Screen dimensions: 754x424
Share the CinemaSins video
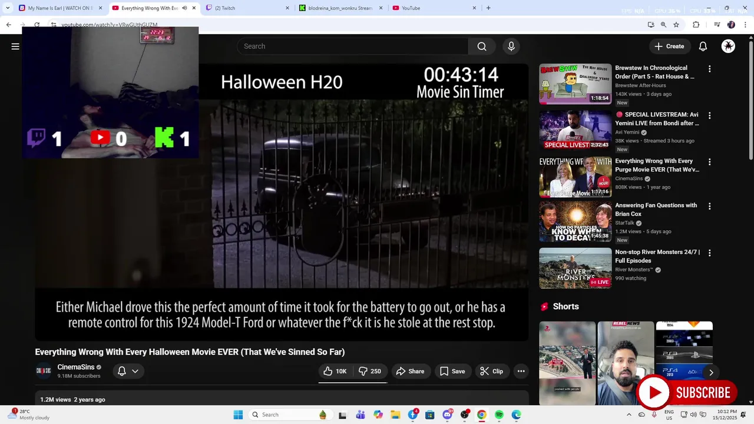[x=410, y=371]
